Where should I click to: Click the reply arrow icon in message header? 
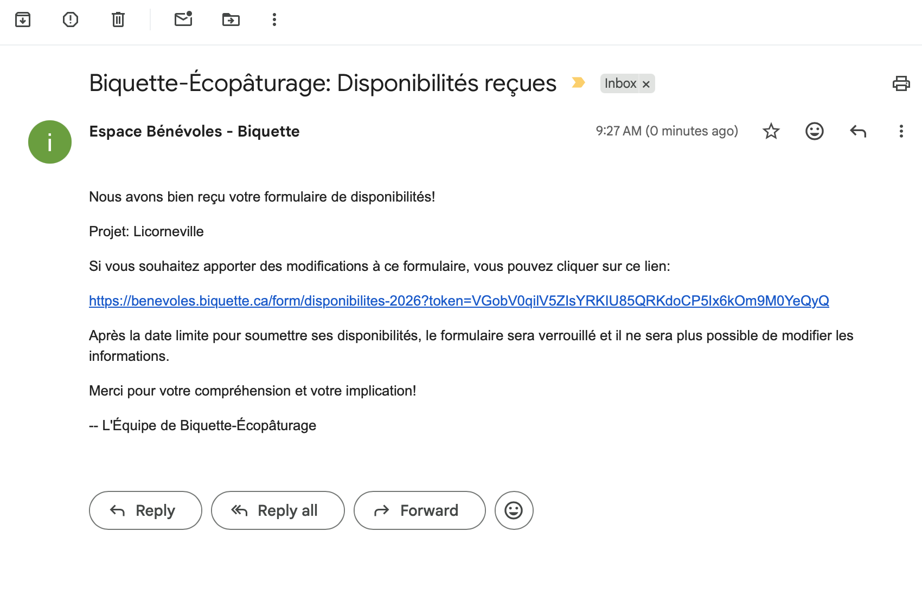point(857,131)
